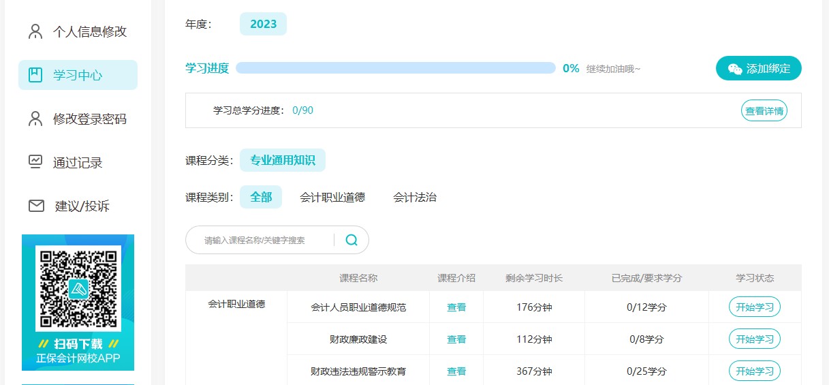View introduction of 财政违法违规警示教育

[456, 371]
